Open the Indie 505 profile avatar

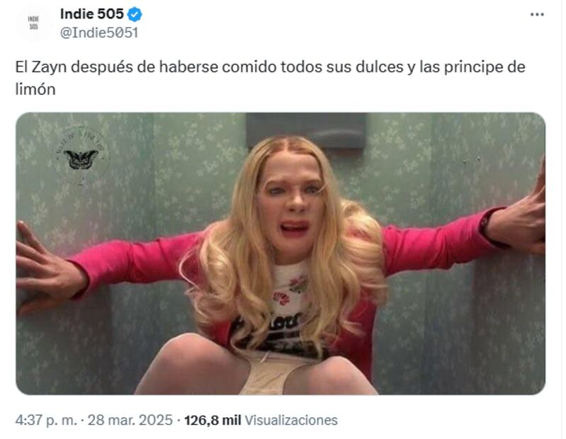(x=33, y=24)
